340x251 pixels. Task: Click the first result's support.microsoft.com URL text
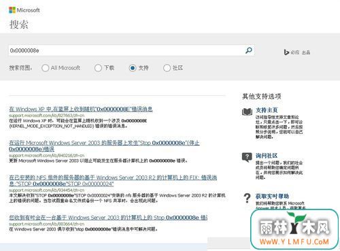[x=46, y=116]
